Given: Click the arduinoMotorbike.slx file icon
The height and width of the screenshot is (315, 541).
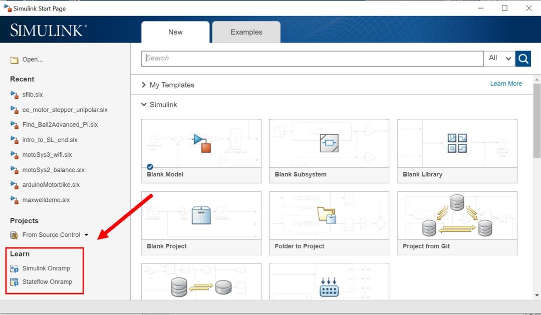Looking at the screenshot, I should [x=14, y=185].
